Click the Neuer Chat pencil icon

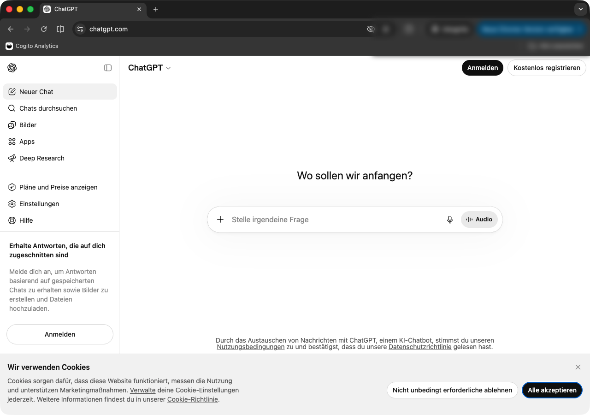coord(12,92)
